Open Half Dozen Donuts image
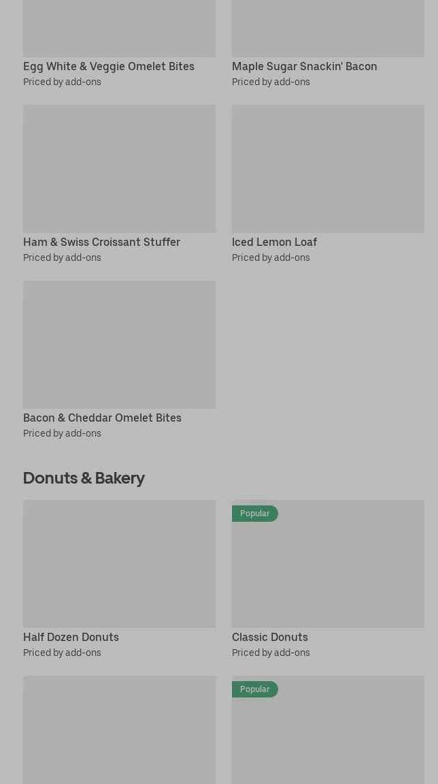438x784 pixels. [120, 563]
